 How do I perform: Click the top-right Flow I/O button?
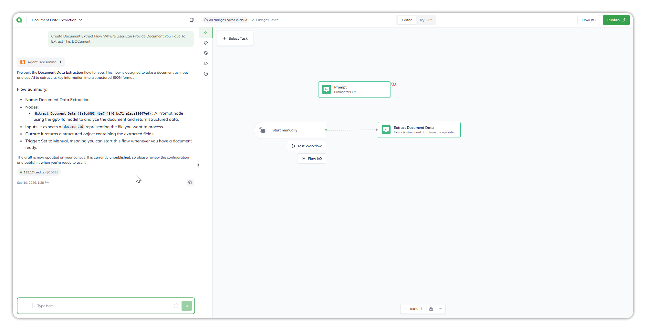click(x=589, y=20)
